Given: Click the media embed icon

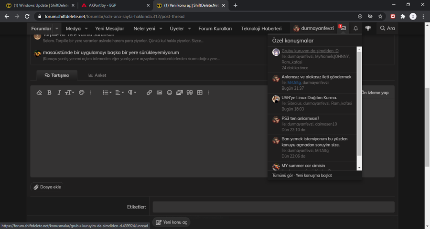Looking at the screenshot, I should pos(179,93).
